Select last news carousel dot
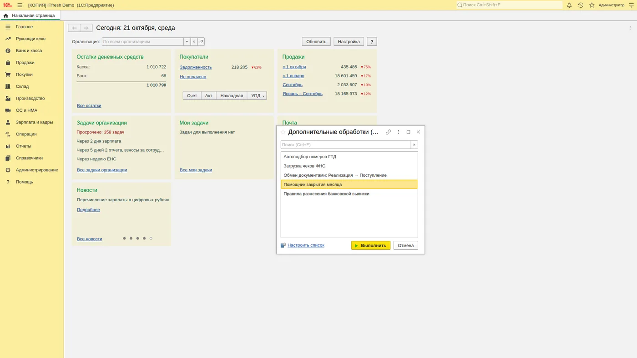Viewport: 637px width, 358px height. click(151, 239)
